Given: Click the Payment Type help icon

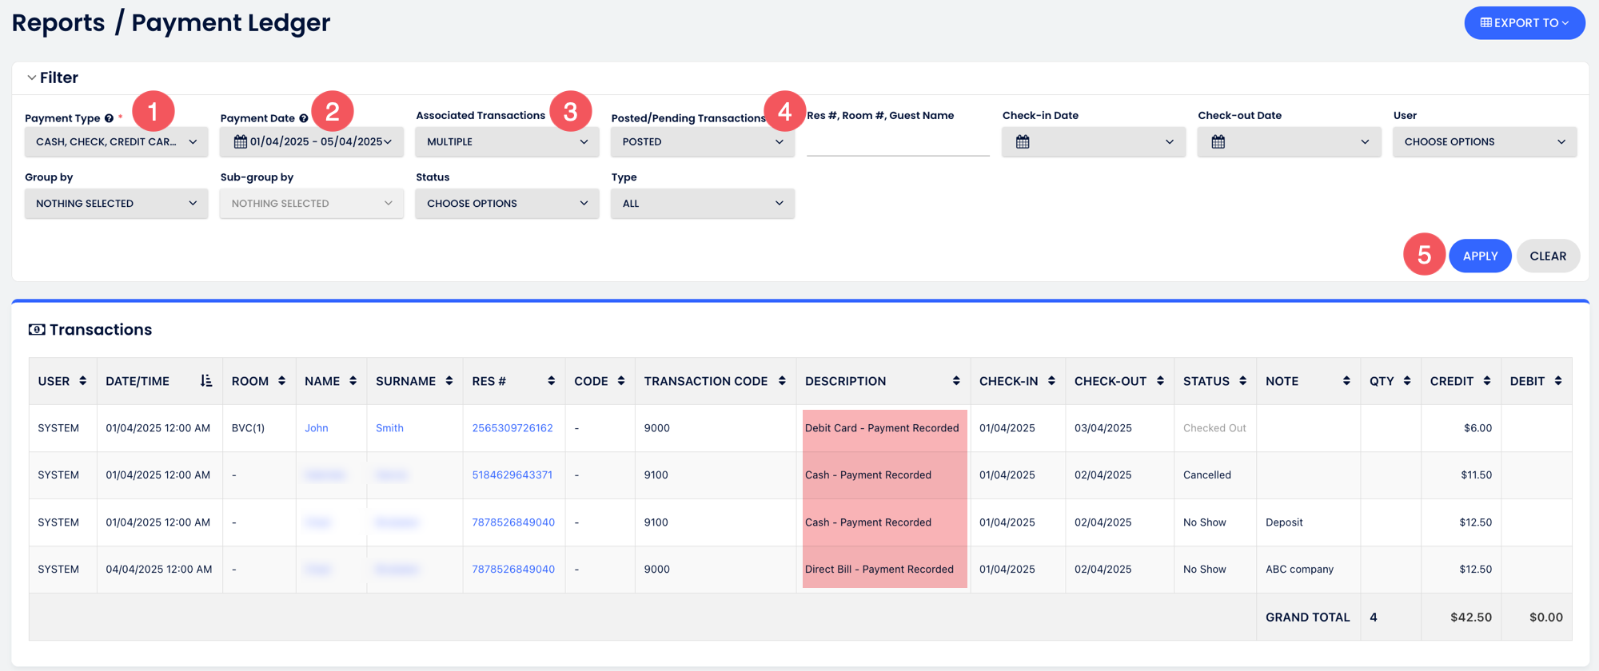Looking at the screenshot, I should [x=109, y=118].
